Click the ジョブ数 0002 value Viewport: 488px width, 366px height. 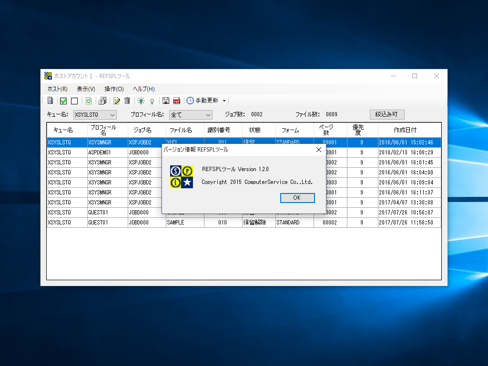(257, 114)
